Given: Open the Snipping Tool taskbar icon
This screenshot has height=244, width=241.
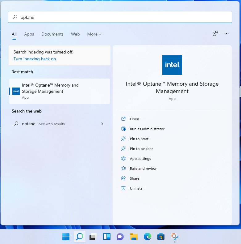Looking at the screenshot, I should click(x=175, y=237).
